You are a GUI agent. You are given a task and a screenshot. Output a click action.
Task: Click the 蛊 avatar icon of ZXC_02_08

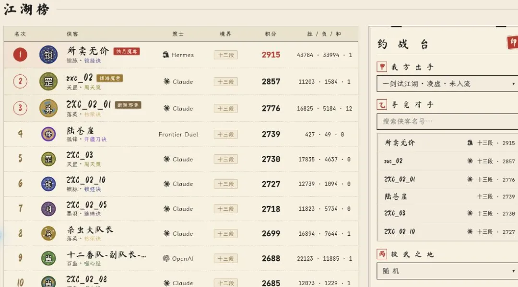(48, 282)
